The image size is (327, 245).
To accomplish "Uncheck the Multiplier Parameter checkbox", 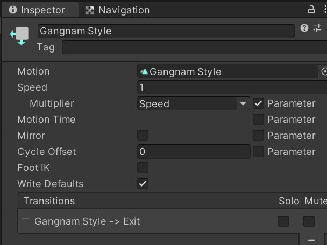I will pos(258,103).
